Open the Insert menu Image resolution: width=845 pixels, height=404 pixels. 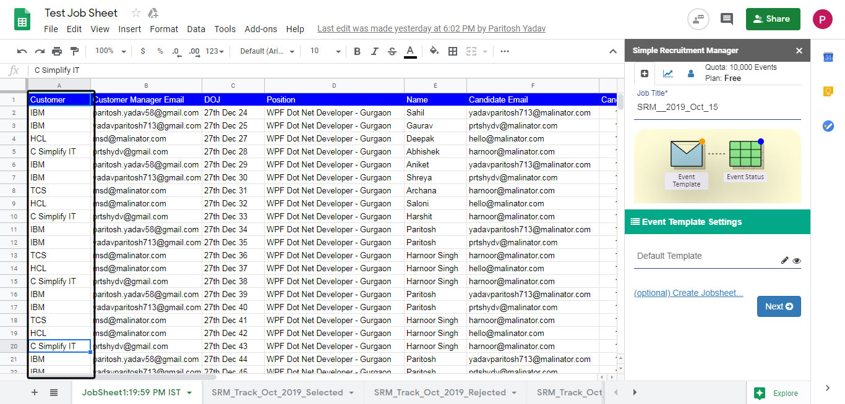[x=130, y=29]
